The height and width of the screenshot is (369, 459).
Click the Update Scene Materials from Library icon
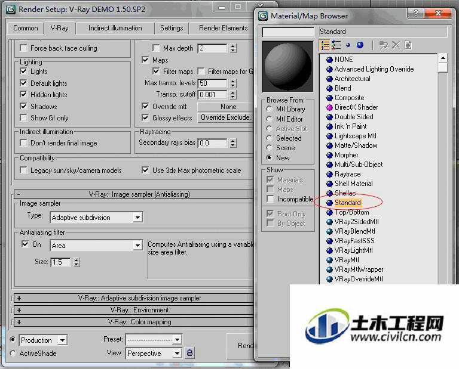384,45
